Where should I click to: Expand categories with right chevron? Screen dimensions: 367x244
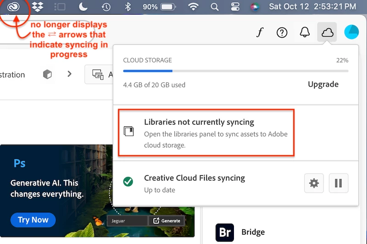69,74
